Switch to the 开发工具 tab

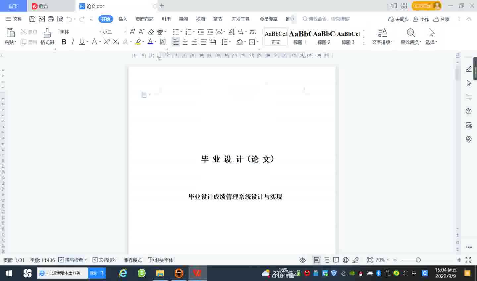tap(240, 19)
